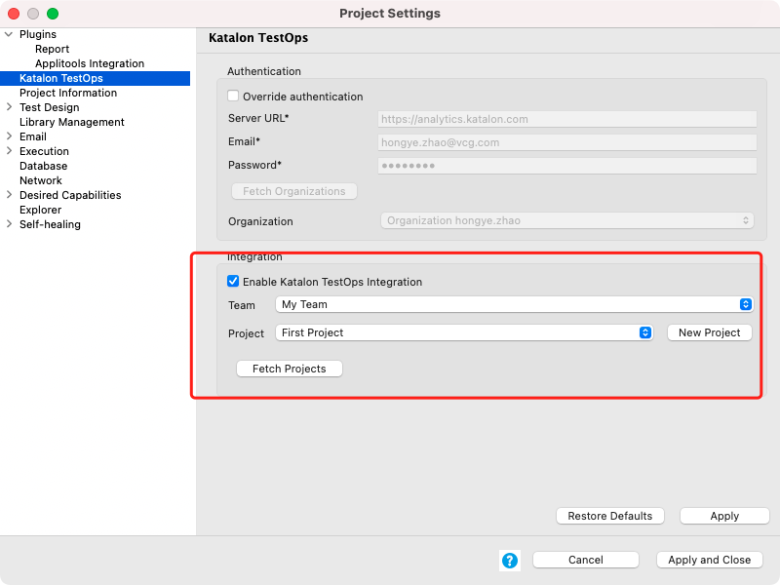Open the Team dropdown showing My Team
The height and width of the screenshot is (585, 780).
click(515, 304)
